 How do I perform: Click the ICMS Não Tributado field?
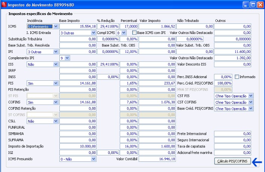click(195, 26)
